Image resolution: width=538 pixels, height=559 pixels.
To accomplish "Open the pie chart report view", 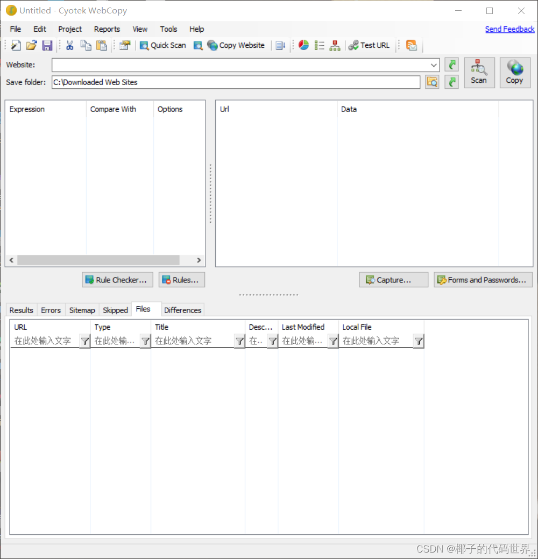I will pos(303,45).
